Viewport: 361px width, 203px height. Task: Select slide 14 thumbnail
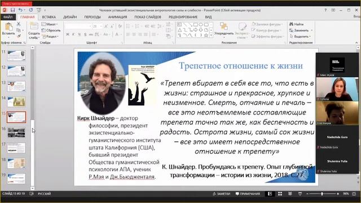click(16, 101)
